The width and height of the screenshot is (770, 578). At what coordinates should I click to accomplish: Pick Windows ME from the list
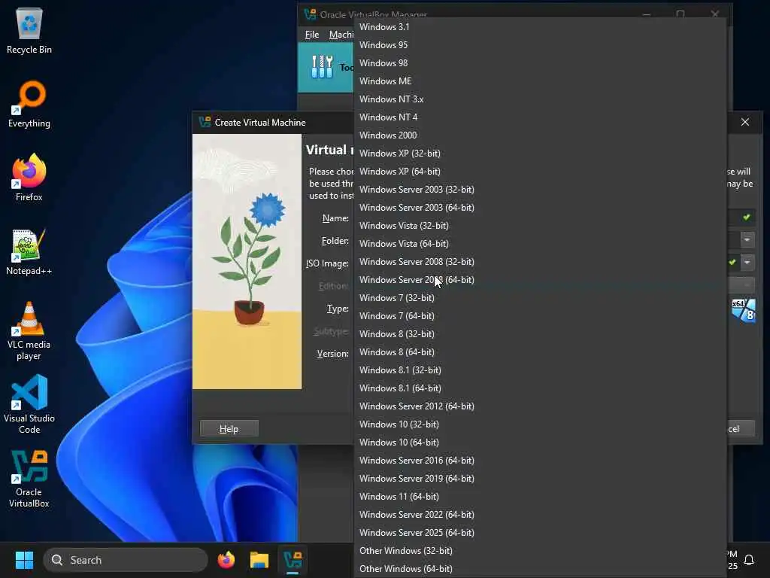540,81
